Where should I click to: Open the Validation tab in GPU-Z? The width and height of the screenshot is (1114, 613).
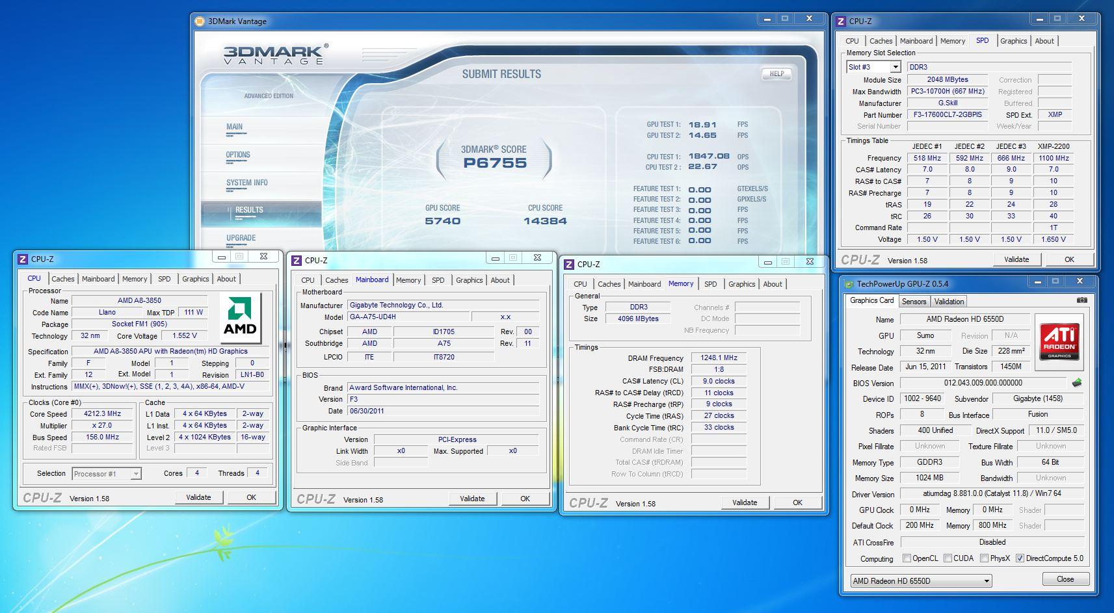point(949,301)
